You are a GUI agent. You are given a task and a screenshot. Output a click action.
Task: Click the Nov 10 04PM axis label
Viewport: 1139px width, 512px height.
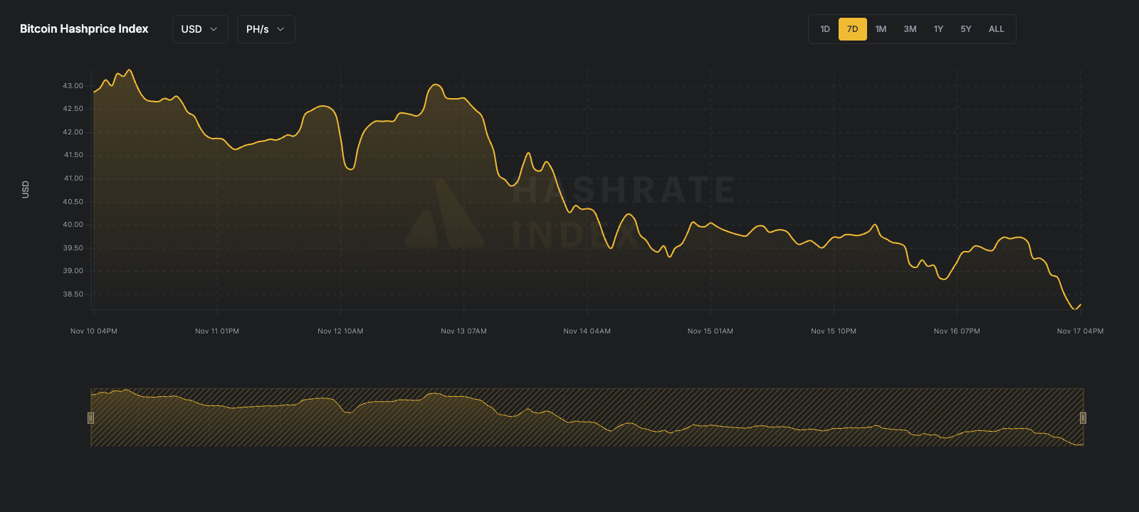94,331
